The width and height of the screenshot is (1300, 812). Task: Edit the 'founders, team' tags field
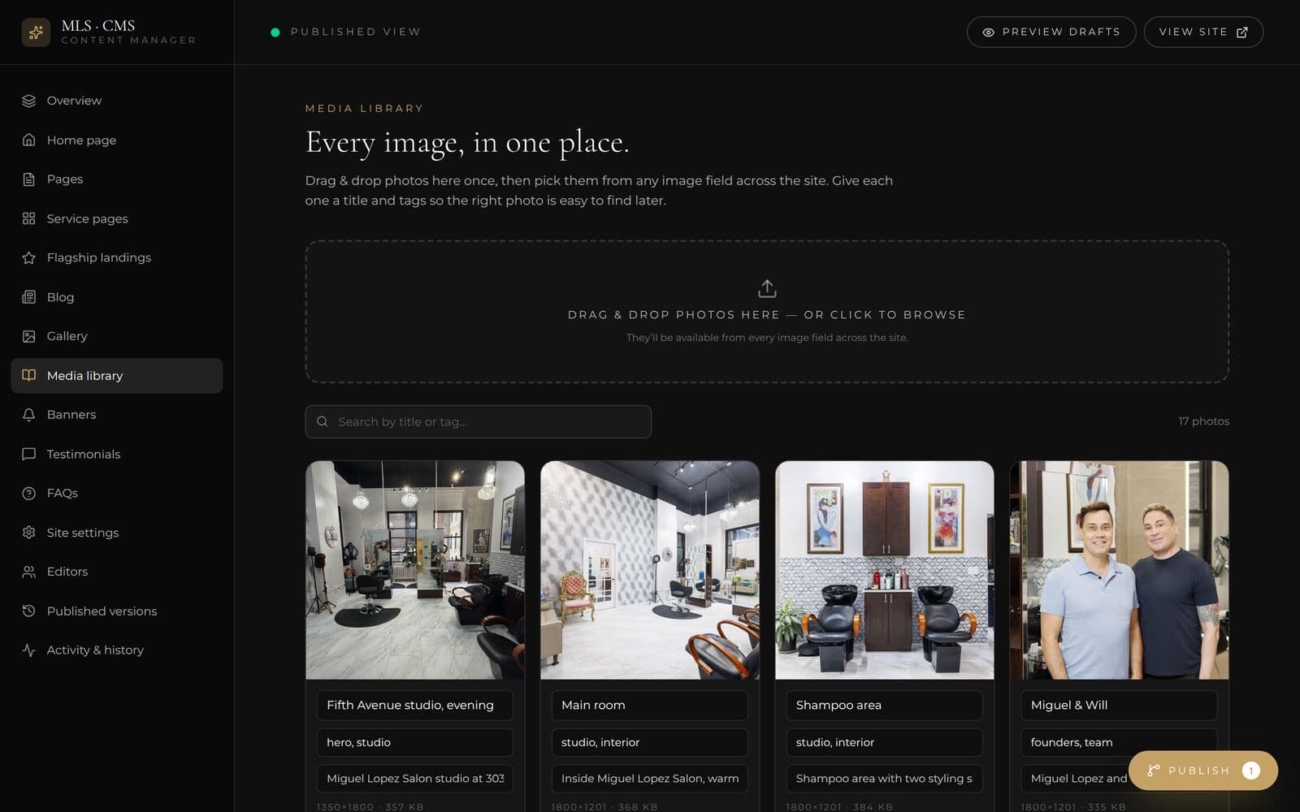(x=1120, y=742)
